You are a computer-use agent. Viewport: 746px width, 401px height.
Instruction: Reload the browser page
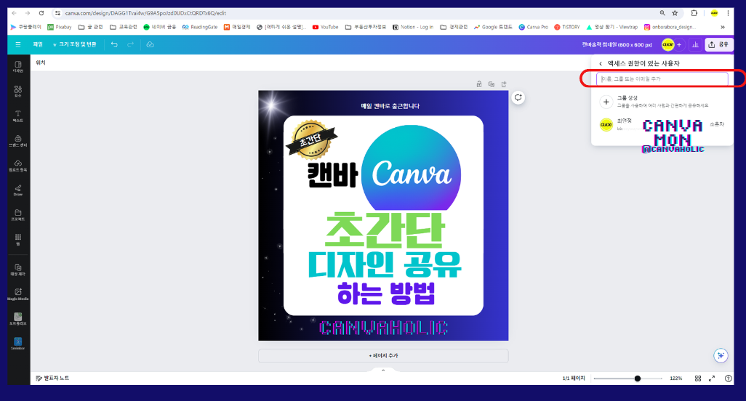pos(41,13)
